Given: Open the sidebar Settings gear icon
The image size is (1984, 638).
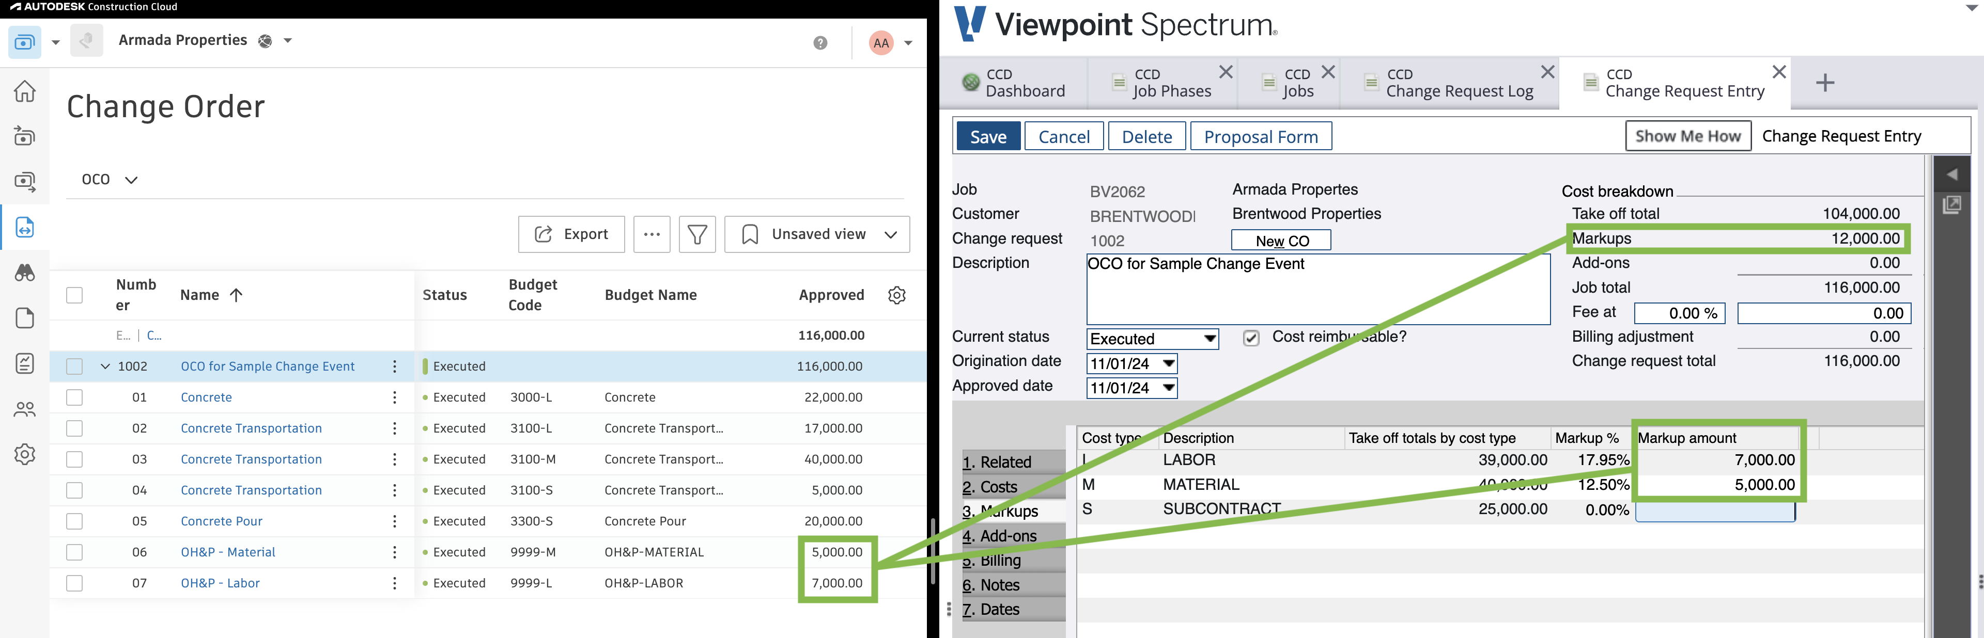Looking at the screenshot, I should point(25,454).
